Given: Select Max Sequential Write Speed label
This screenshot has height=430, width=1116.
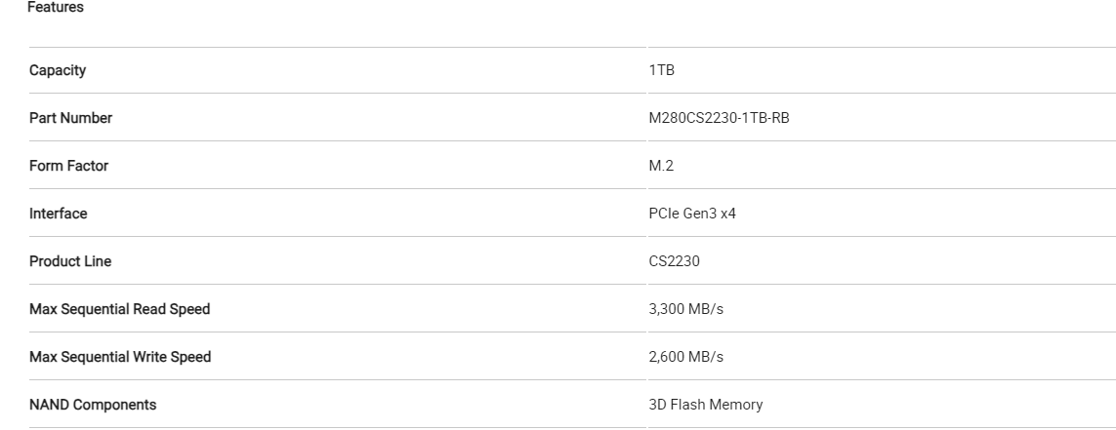Looking at the screenshot, I should (x=120, y=357).
